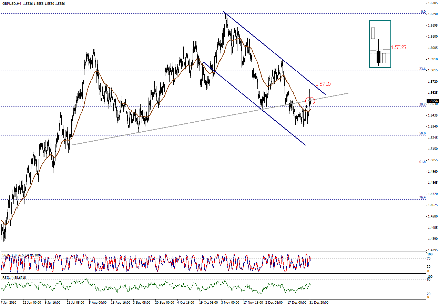Screen dimensions: 439x305
Task: Click the white candlestick in teal inset box
Action: coord(373,33)
